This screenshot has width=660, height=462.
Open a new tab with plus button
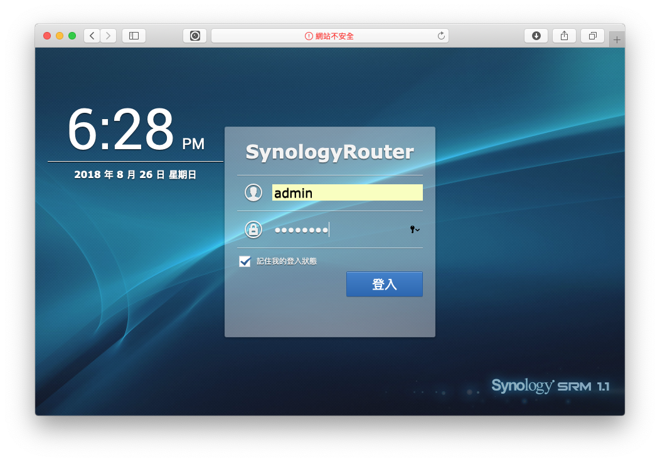pos(617,40)
